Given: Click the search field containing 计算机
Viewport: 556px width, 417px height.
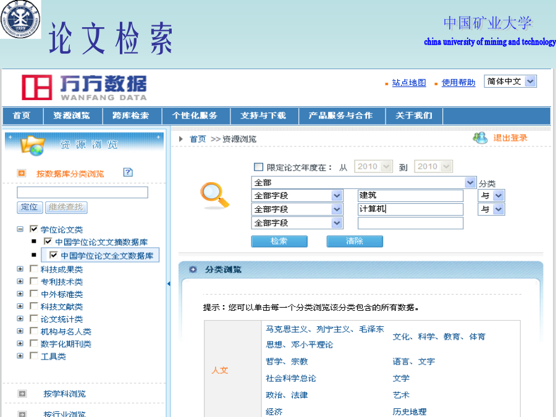Looking at the screenshot, I should pyautogui.click(x=410, y=209).
